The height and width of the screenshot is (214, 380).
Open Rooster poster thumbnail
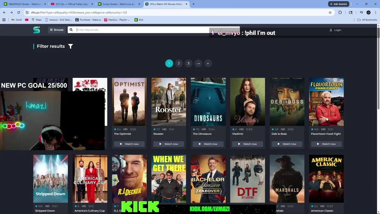(169, 102)
